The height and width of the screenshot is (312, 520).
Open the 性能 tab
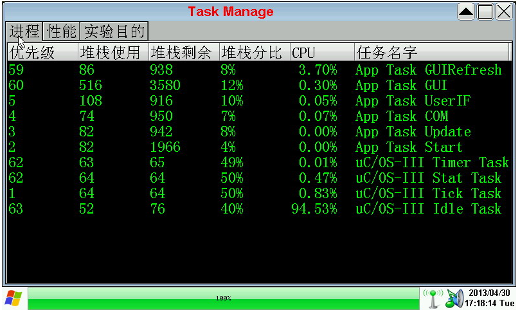click(x=61, y=31)
